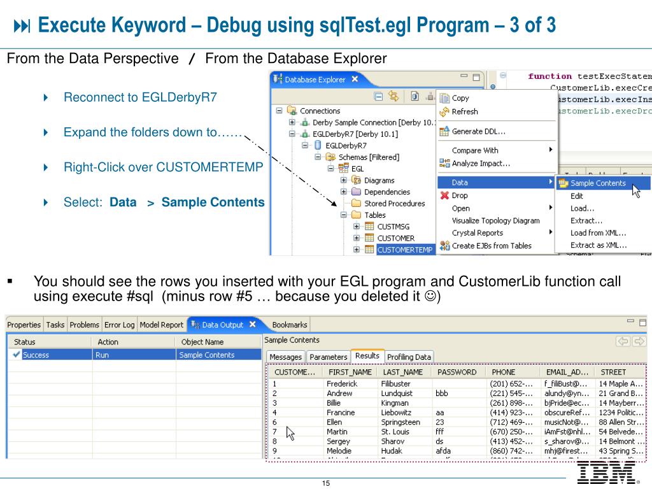The height and width of the screenshot is (489, 652).
Task: Expand the Dependencies node
Action: click(x=343, y=192)
